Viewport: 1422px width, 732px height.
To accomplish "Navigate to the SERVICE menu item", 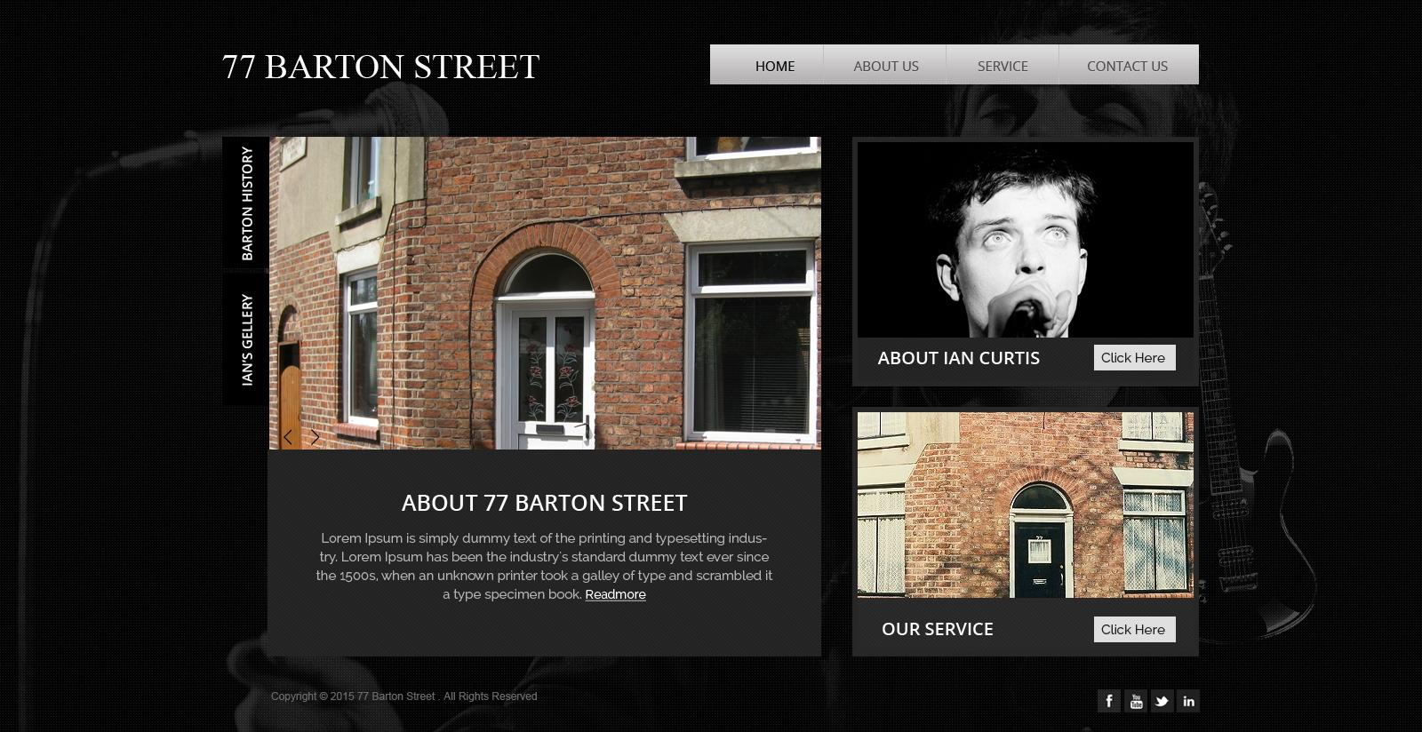I will pyautogui.click(x=1003, y=65).
